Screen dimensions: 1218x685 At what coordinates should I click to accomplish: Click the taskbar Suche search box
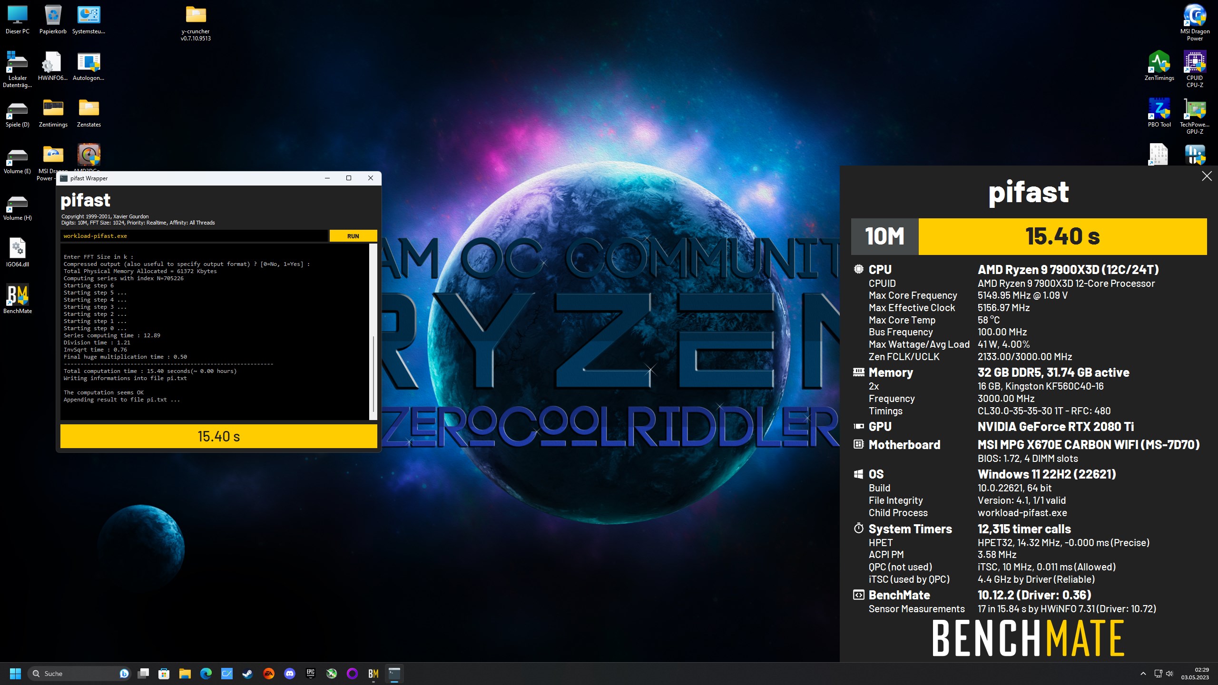(x=80, y=674)
